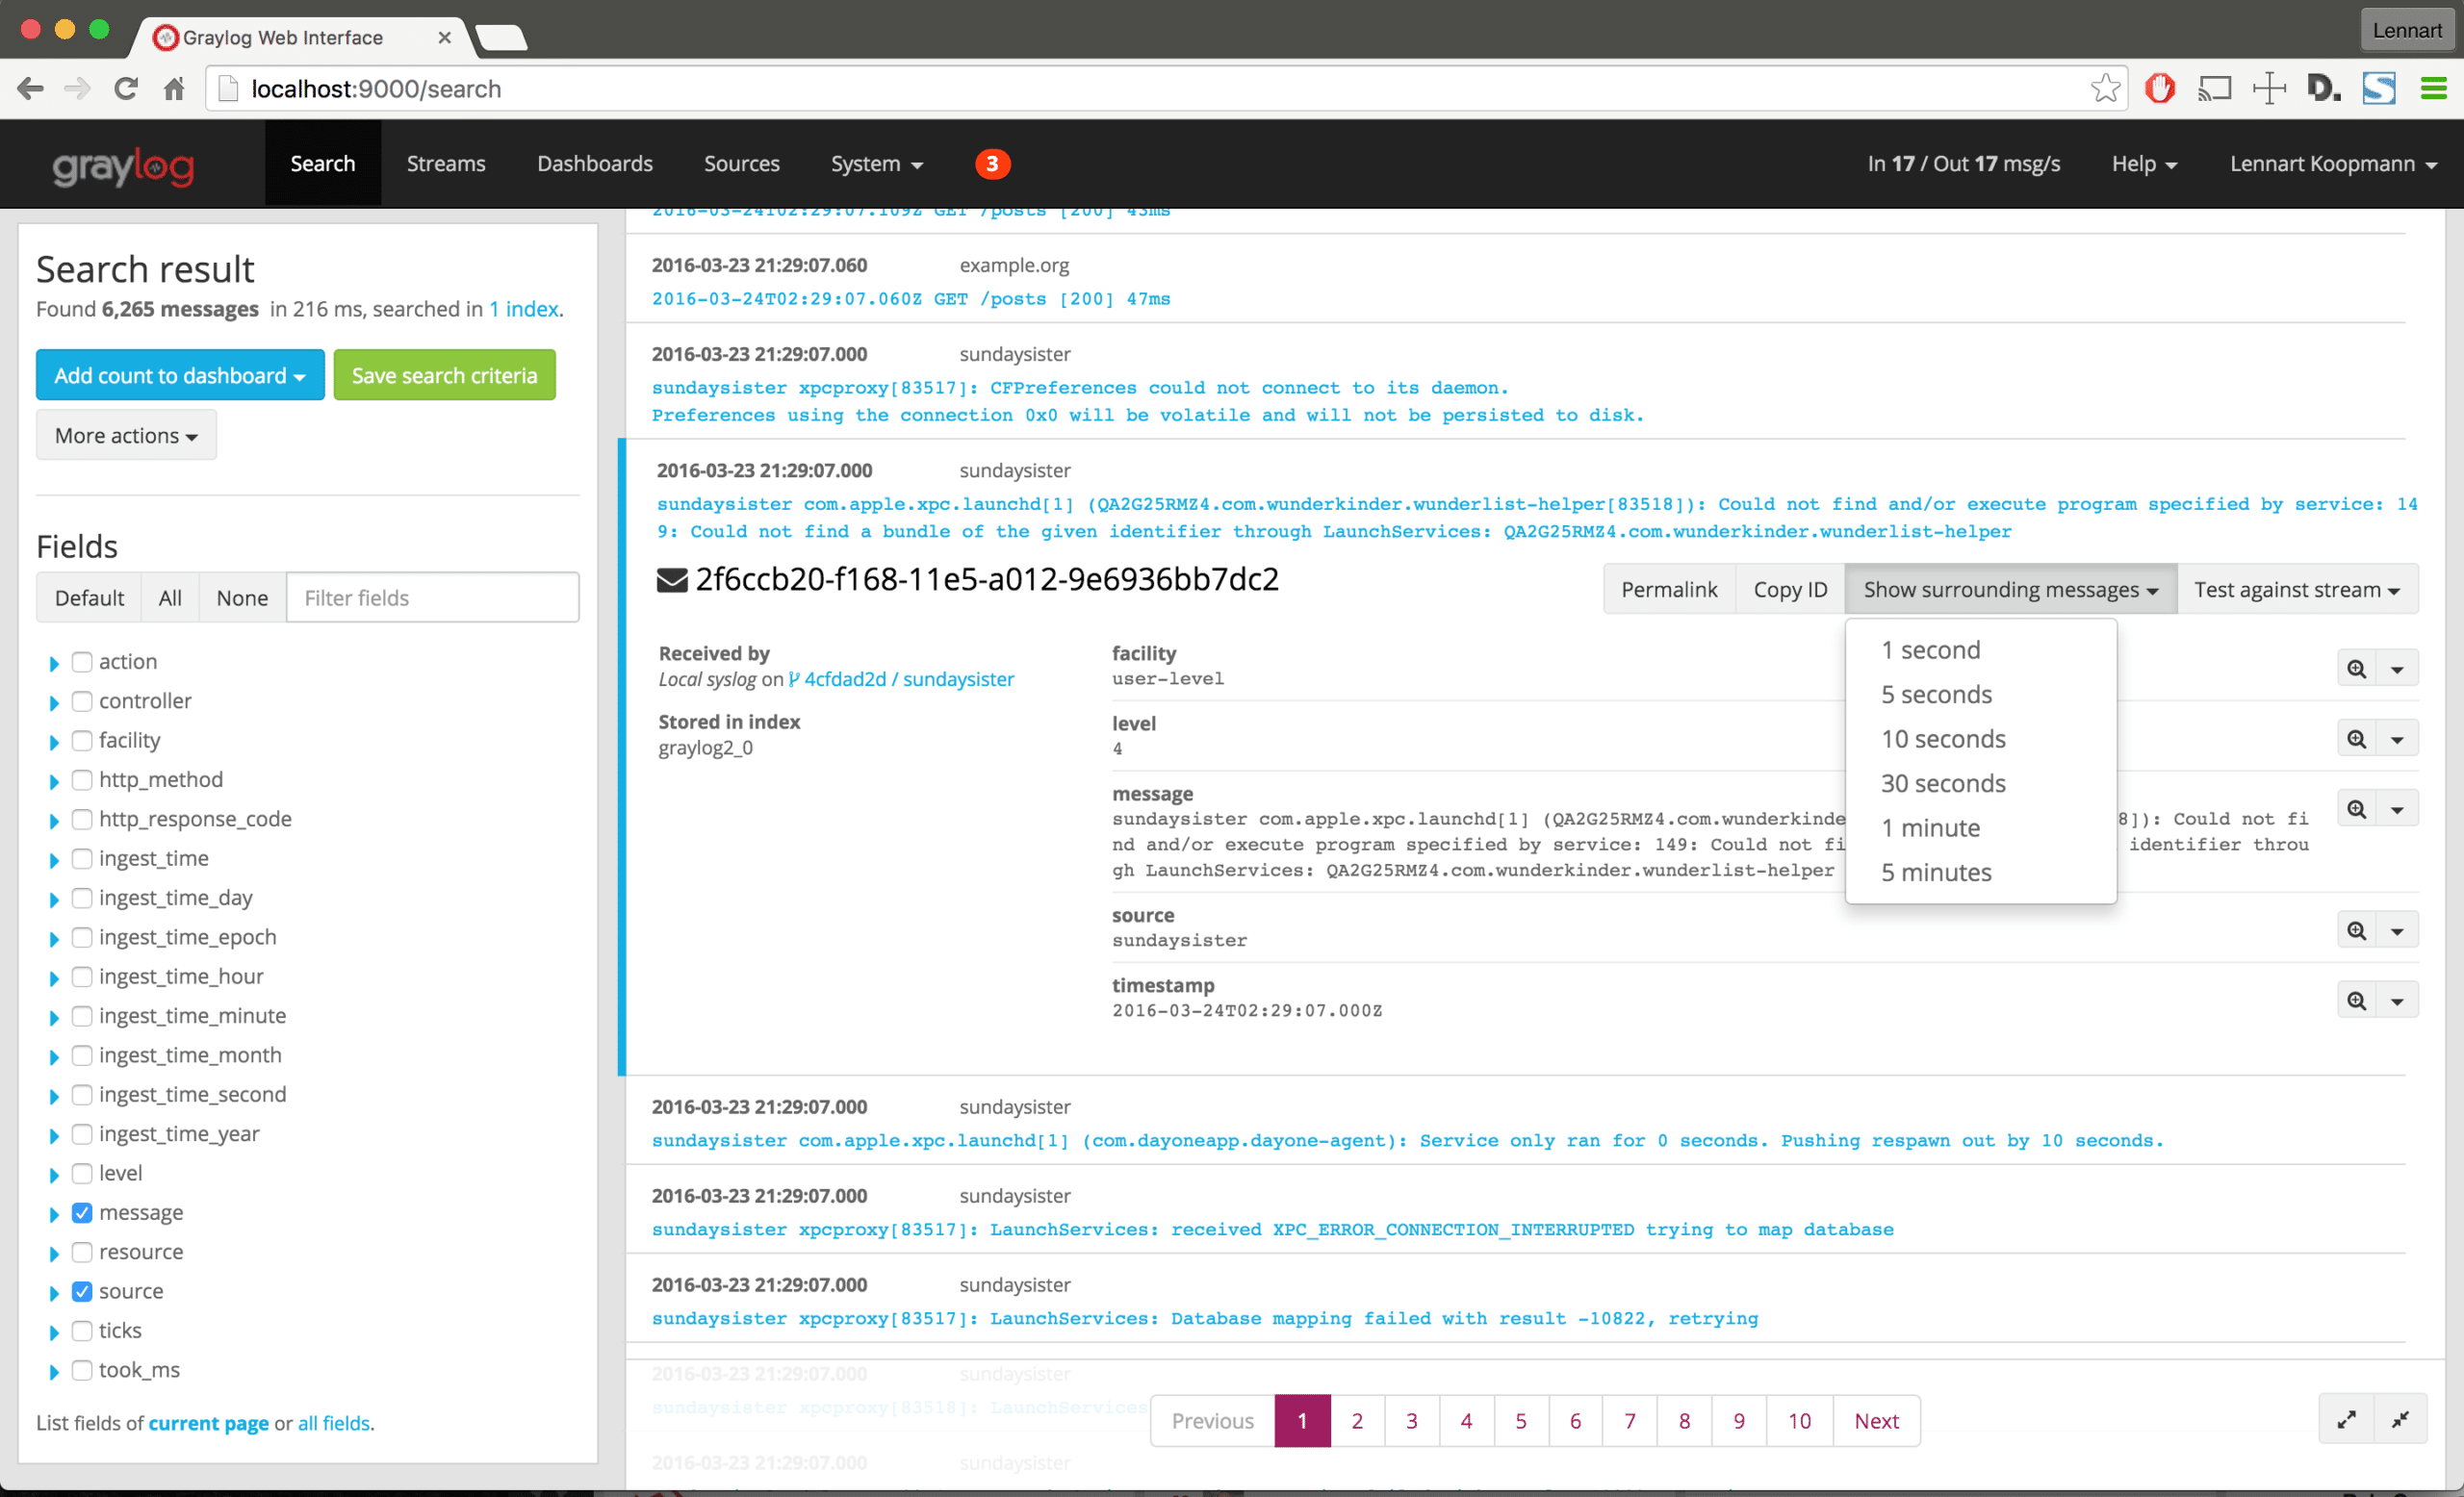Click the expand arrows icon at bottom right
Viewport: 2464px width, 1497px height.
pos(2345,1420)
